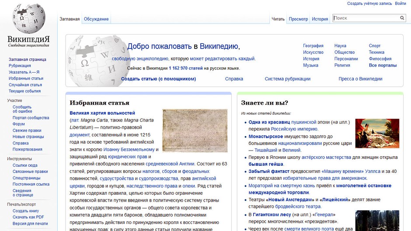The width and height of the screenshot is (411, 231).
Task: Open Спецстраницы link
Action: point(27,178)
